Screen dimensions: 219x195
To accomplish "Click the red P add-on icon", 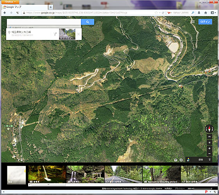I will 206,192.
